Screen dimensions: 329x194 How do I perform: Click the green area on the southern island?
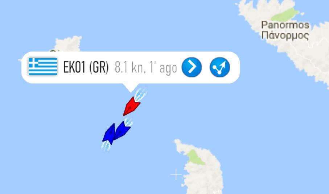tap(195, 157)
